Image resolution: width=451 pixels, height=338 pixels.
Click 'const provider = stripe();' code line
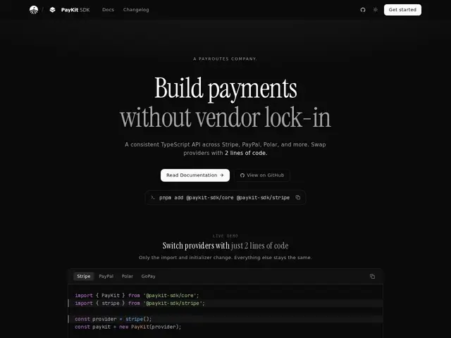113,319
